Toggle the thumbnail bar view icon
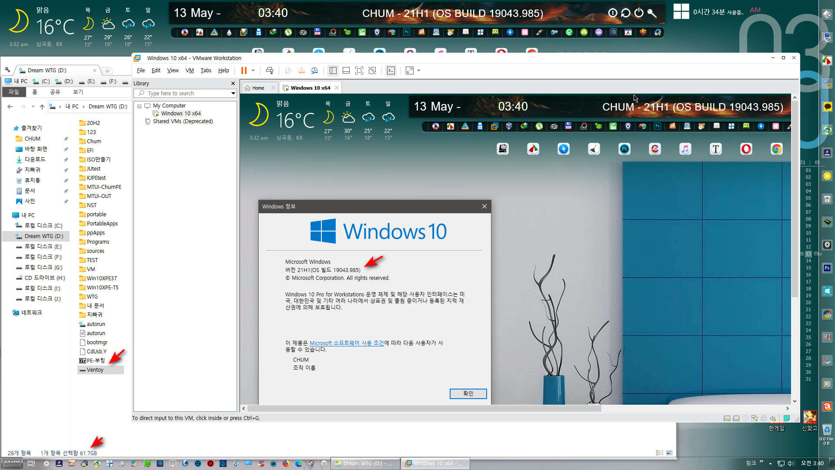Image resolution: width=835 pixels, height=470 pixels. [346, 70]
